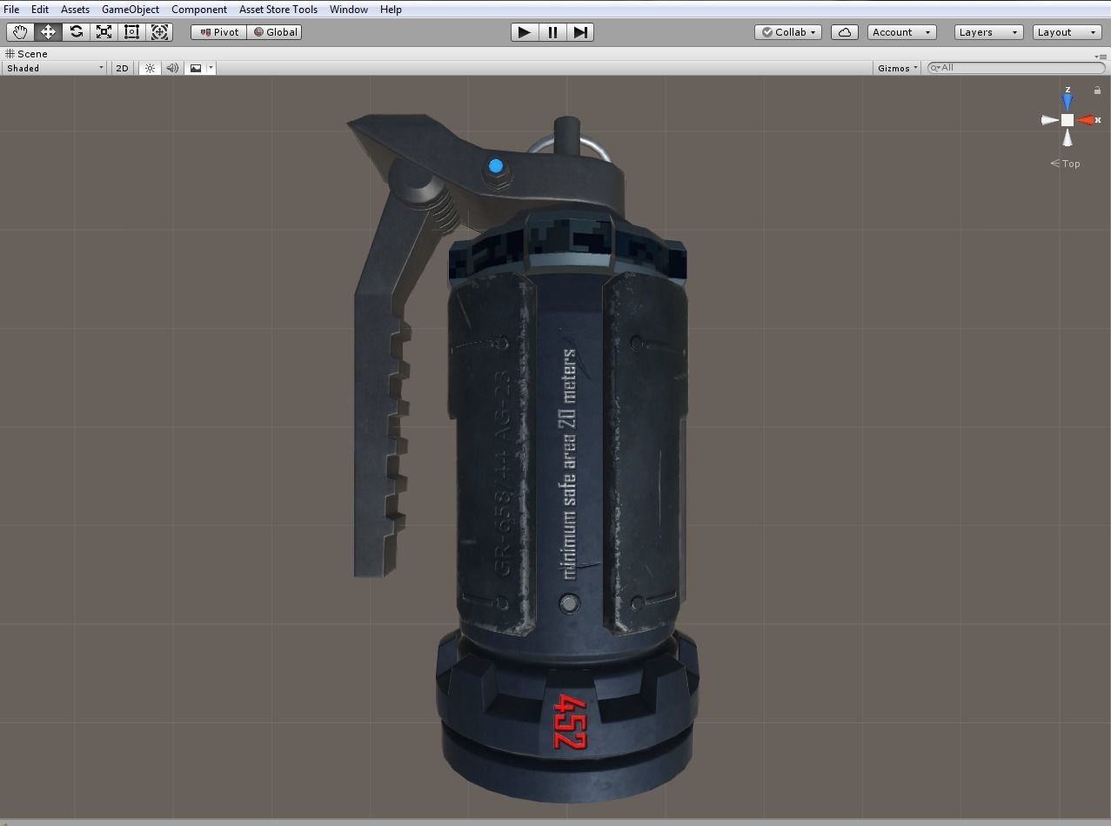The height and width of the screenshot is (826, 1111).
Task: Open search filter magnifier dropdown
Action: pyautogui.click(x=935, y=67)
